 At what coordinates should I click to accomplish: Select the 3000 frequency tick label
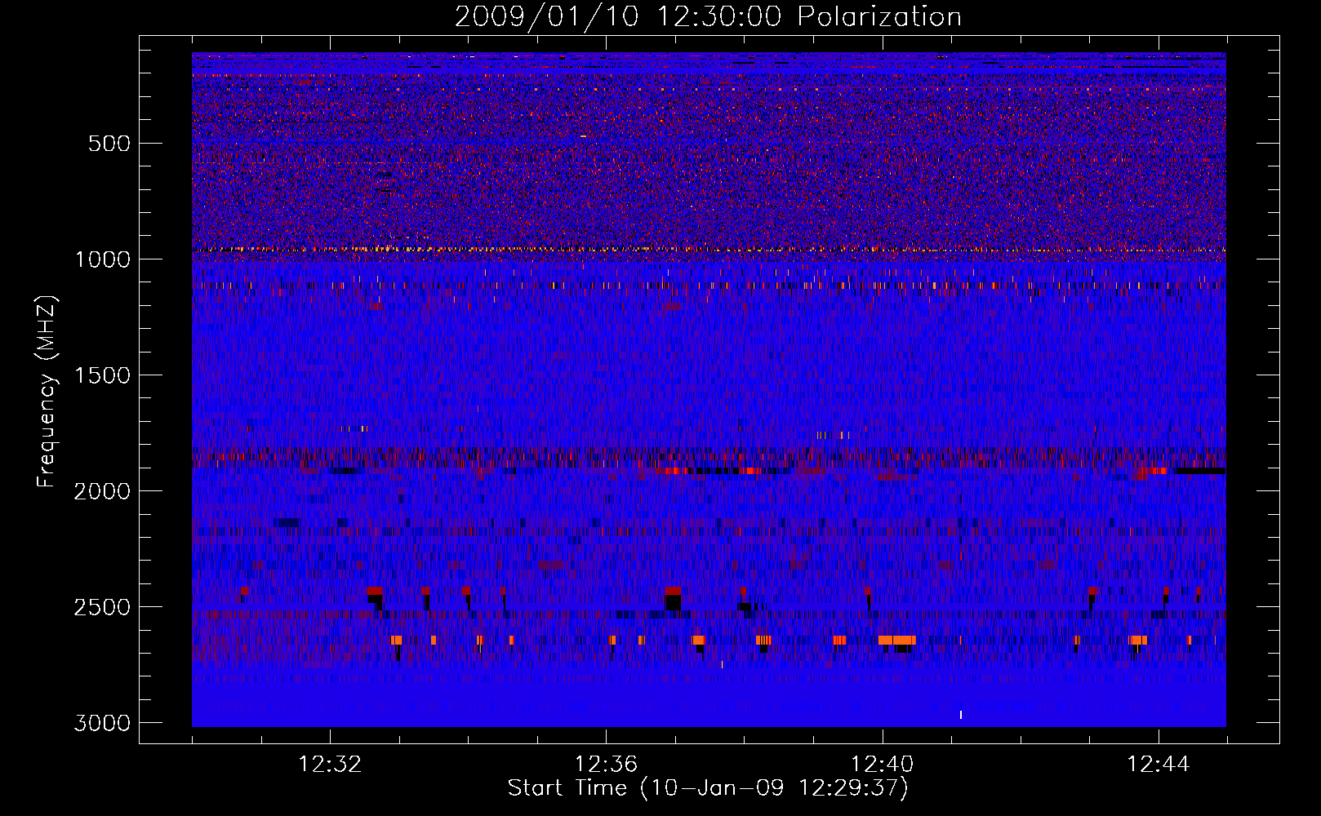click(x=102, y=723)
